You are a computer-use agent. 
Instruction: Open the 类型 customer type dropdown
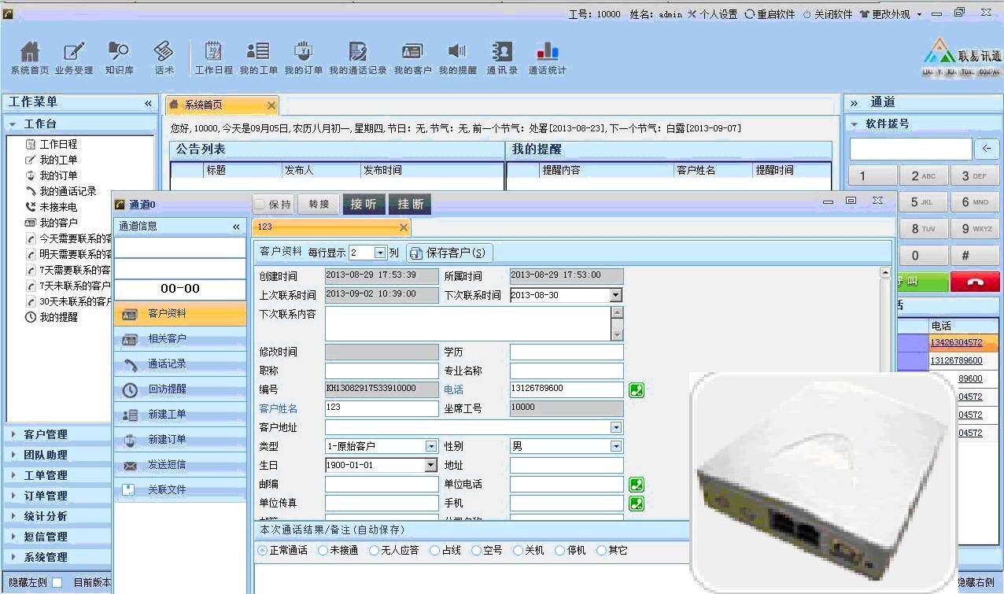[x=431, y=446]
